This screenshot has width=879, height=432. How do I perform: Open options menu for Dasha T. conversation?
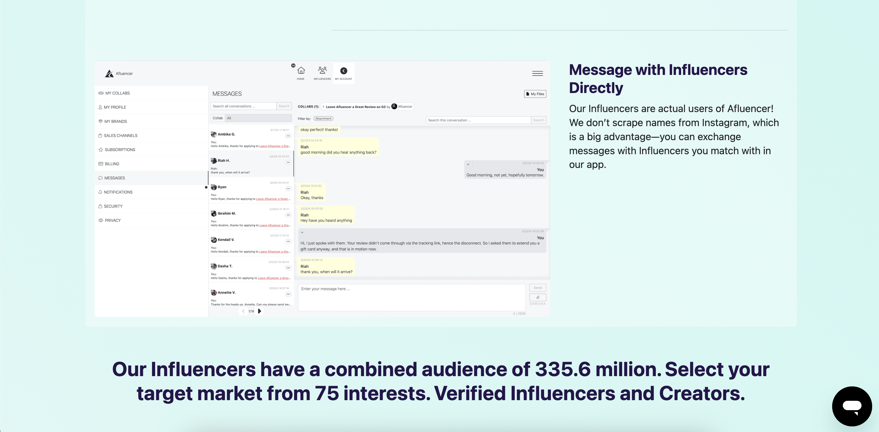(288, 268)
